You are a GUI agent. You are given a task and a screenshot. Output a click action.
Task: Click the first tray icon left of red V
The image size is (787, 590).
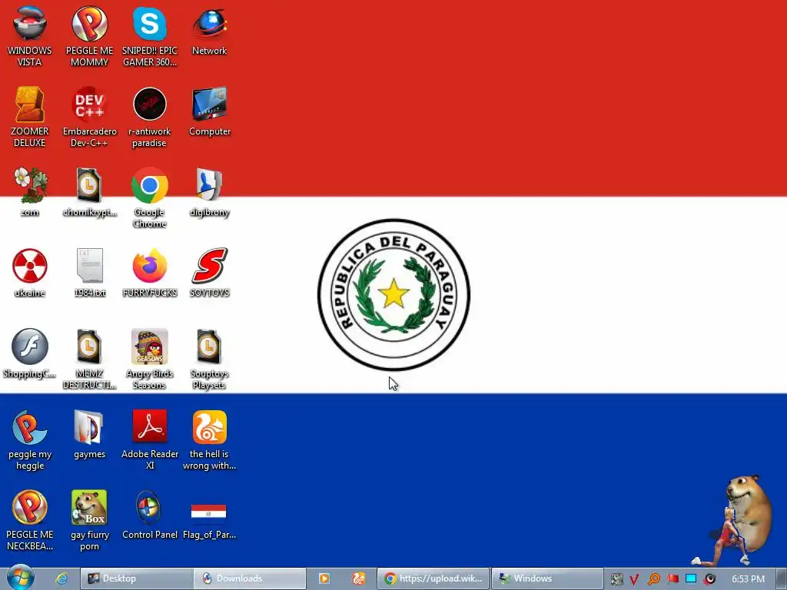point(617,579)
